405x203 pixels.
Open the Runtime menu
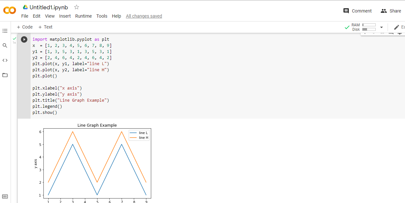pyautogui.click(x=83, y=16)
